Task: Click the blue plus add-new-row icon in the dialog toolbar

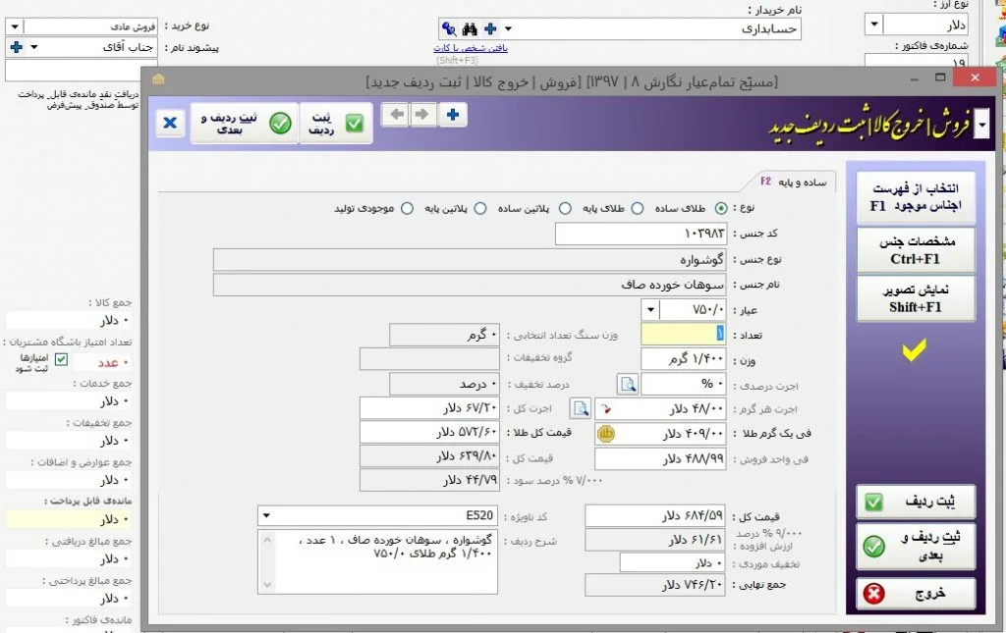Action: (452, 115)
